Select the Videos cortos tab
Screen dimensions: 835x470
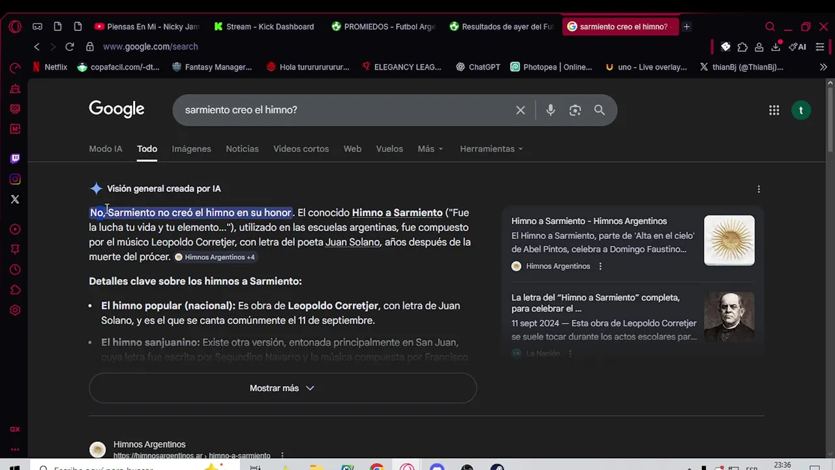tap(301, 149)
